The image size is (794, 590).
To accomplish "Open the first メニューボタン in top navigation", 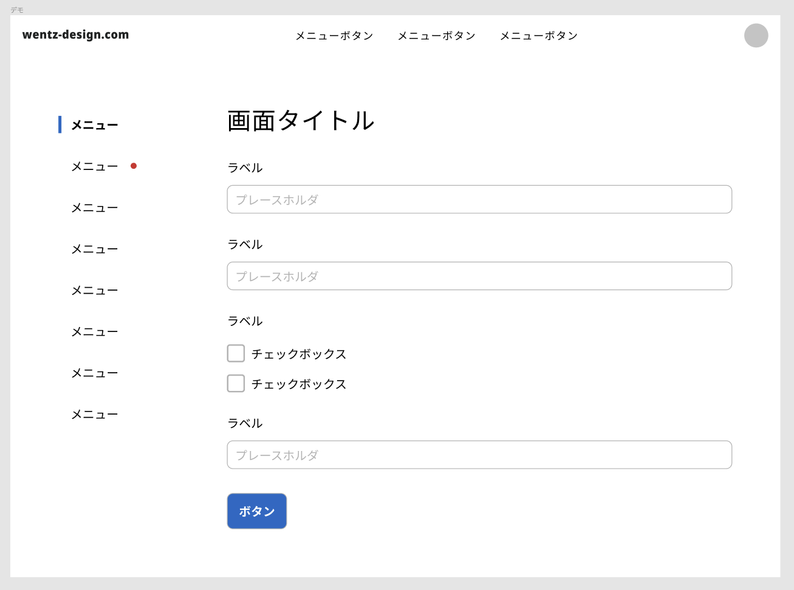I will pos(334,36).
